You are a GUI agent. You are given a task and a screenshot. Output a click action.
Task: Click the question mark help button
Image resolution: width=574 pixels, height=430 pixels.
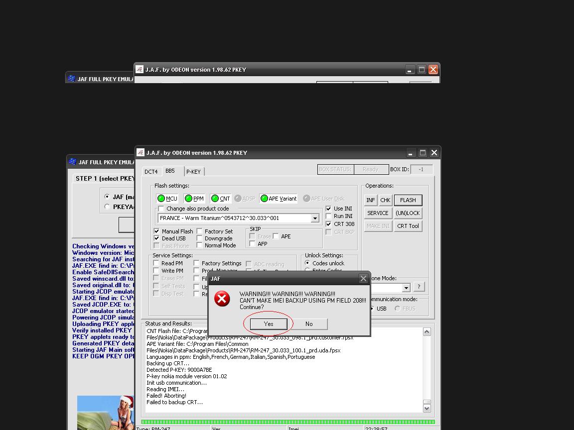(419, 287)
